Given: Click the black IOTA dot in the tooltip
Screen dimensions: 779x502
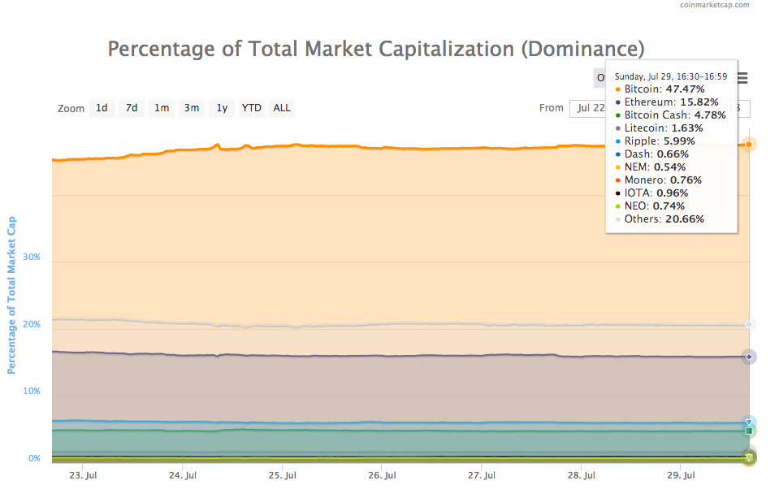Looking at the screenshot, I should 617,193.
